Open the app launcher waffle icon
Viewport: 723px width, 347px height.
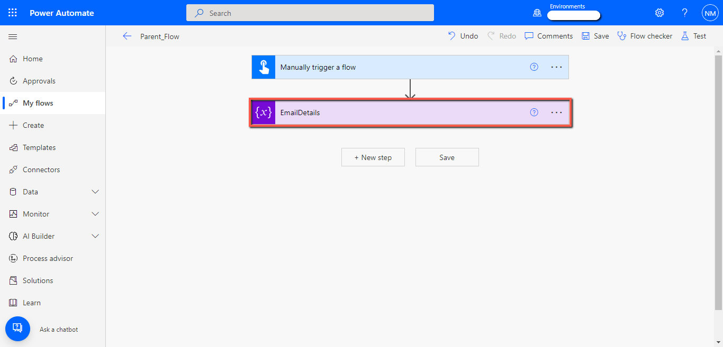click(13, 13)
